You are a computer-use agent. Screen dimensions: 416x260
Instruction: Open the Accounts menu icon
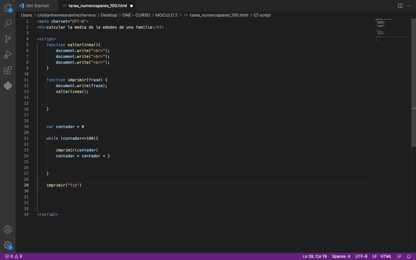click(x=8, y=229)
